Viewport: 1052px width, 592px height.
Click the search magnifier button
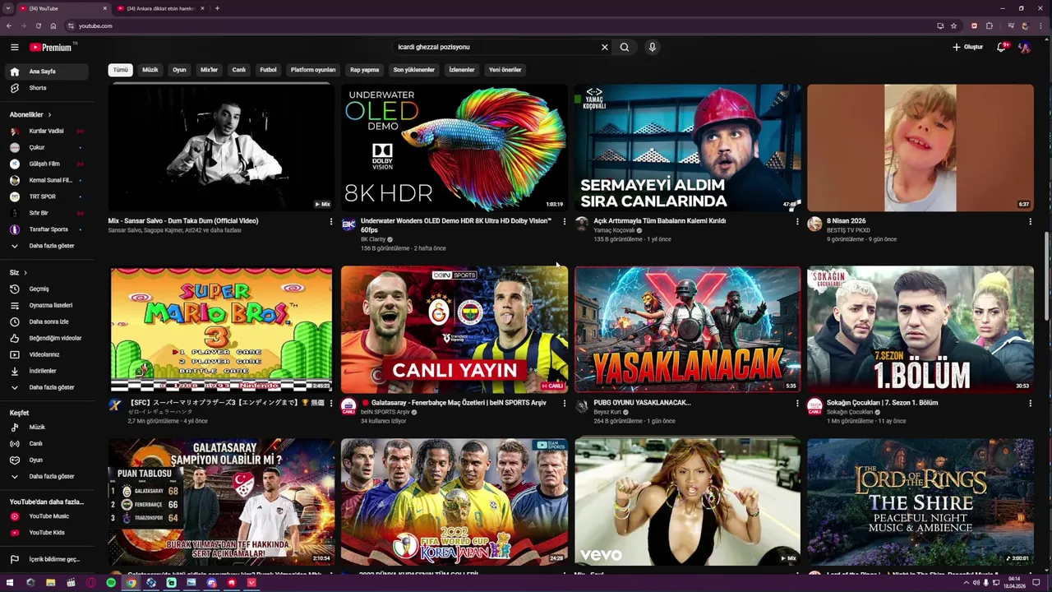click(x=625, y=47)
